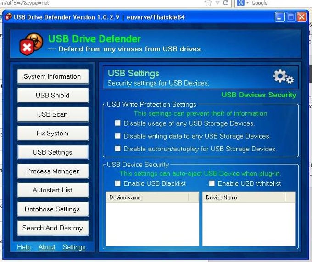Enable USB Blacklist checkbox

(x=117, y=183)
